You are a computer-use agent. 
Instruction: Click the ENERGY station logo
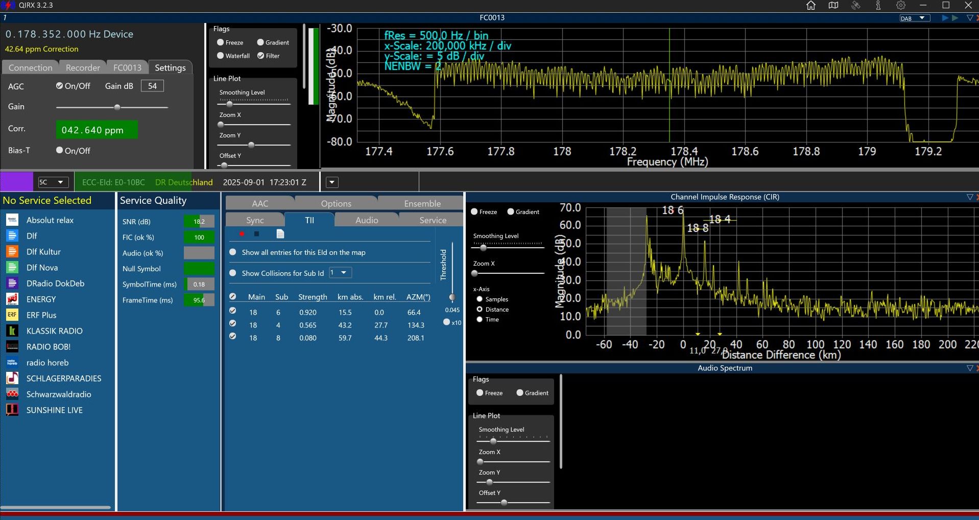(12, 299)
